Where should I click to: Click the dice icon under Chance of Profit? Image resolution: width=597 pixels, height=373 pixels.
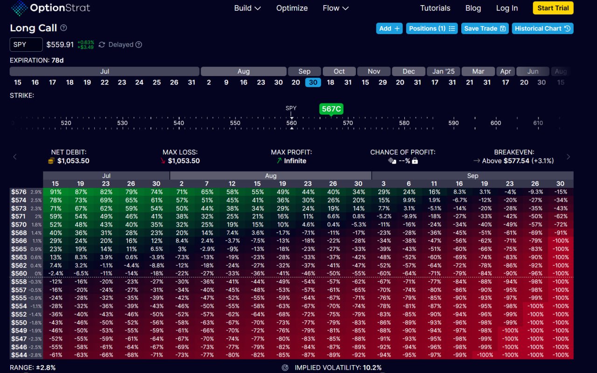392,161
